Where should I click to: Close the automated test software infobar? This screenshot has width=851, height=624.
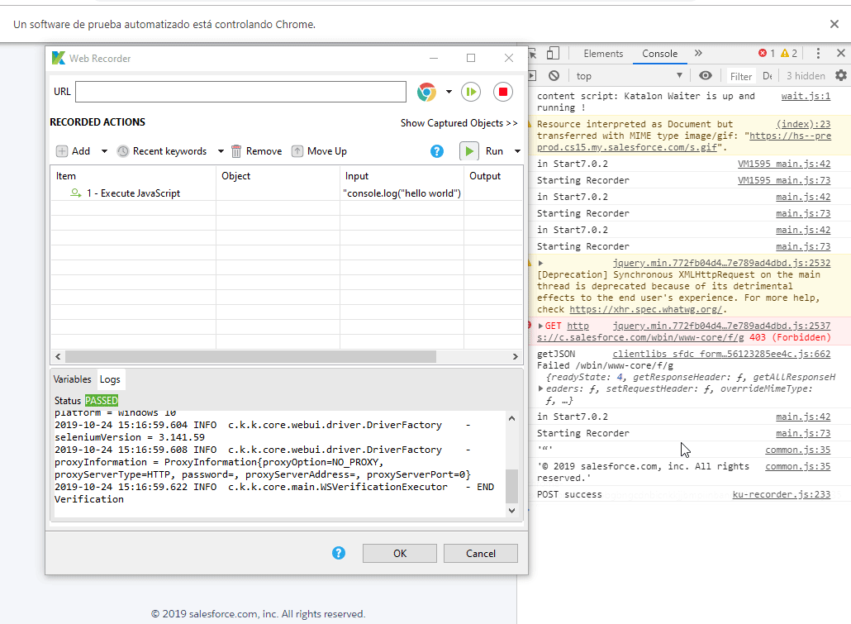tap(834, 24)
